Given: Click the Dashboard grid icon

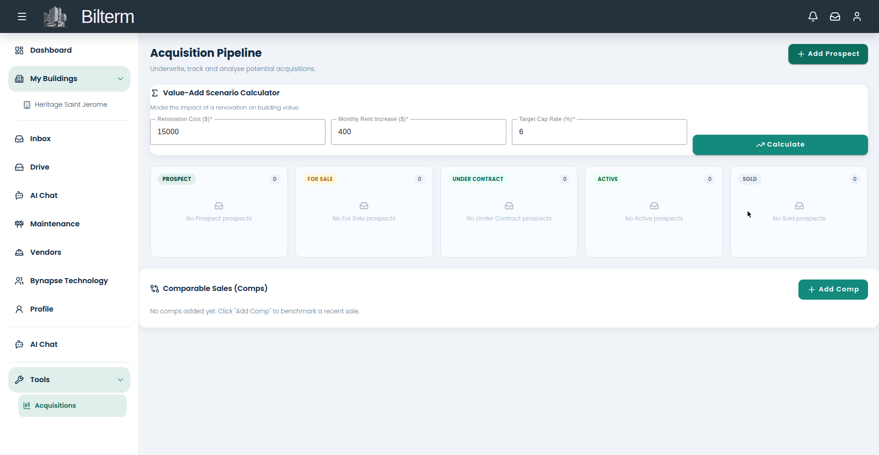Looking at the screenshot, I should [19, 50].
